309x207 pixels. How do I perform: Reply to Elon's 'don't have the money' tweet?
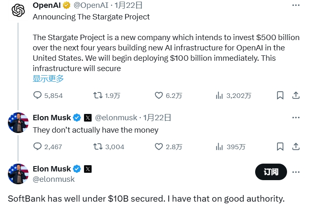click(x=38, y=146)
